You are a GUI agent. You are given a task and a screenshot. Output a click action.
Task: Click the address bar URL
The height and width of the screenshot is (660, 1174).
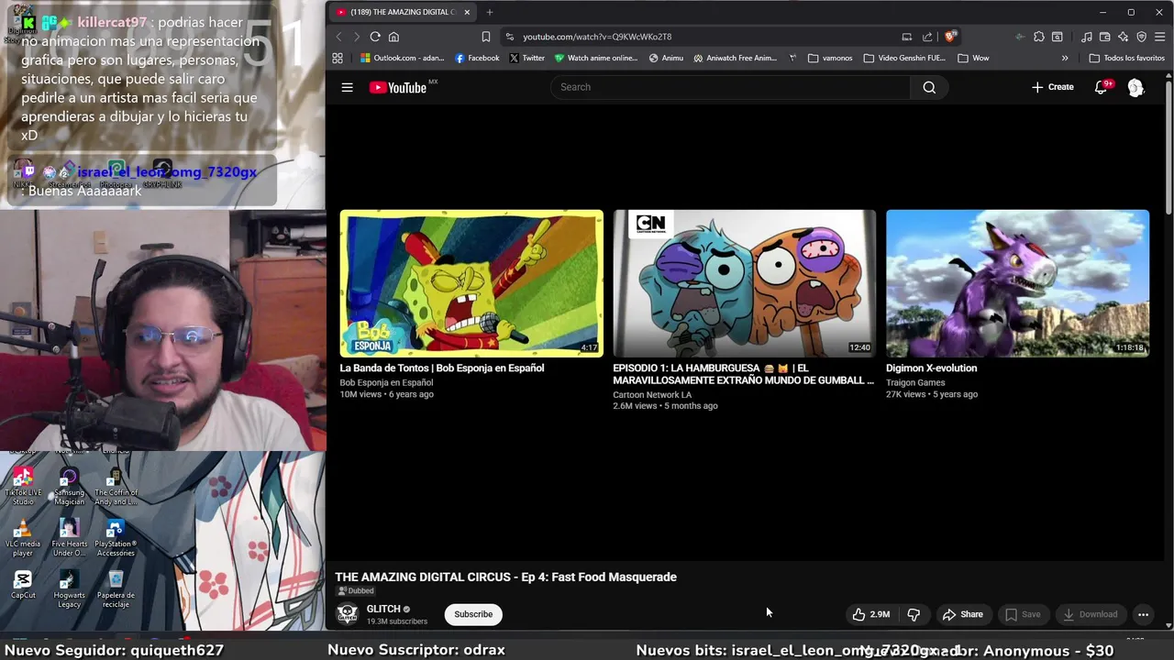597,37
